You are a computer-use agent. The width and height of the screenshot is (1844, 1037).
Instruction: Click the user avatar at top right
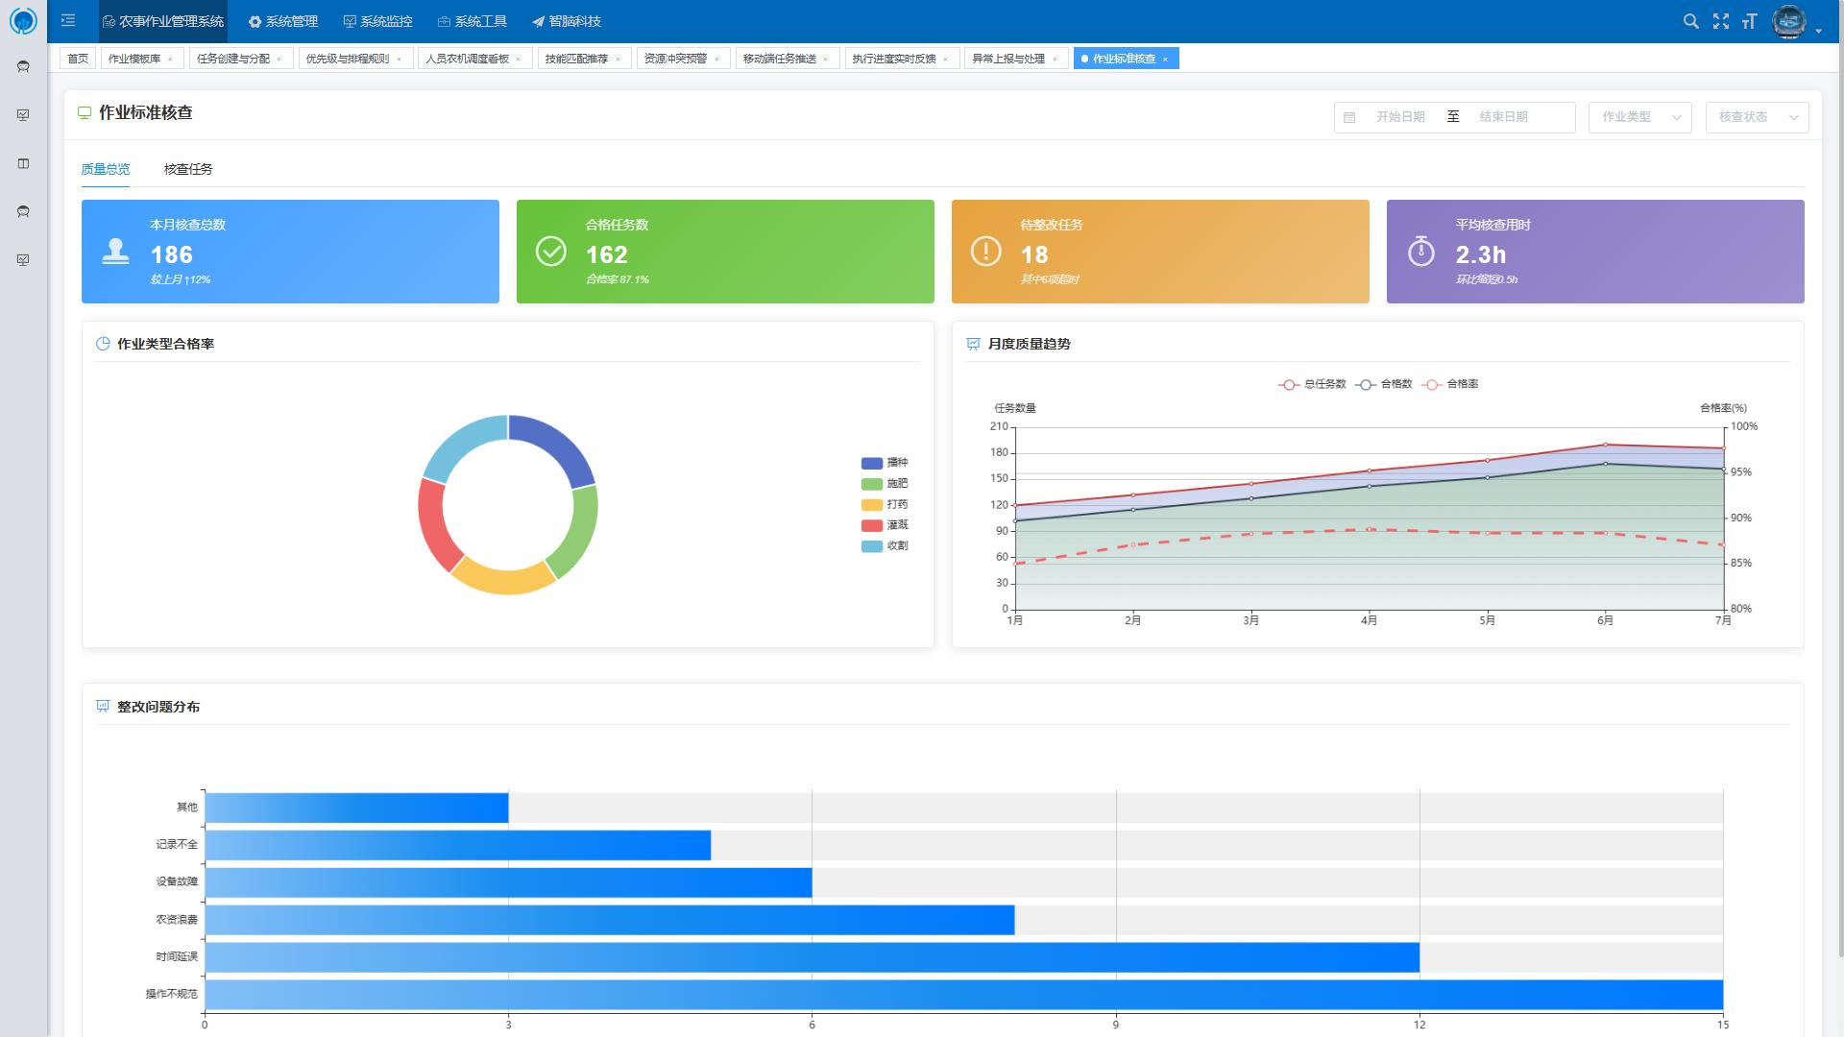tap(1788, 21)
